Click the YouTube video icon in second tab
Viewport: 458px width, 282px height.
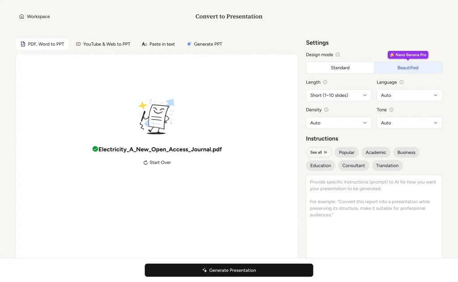78,44
